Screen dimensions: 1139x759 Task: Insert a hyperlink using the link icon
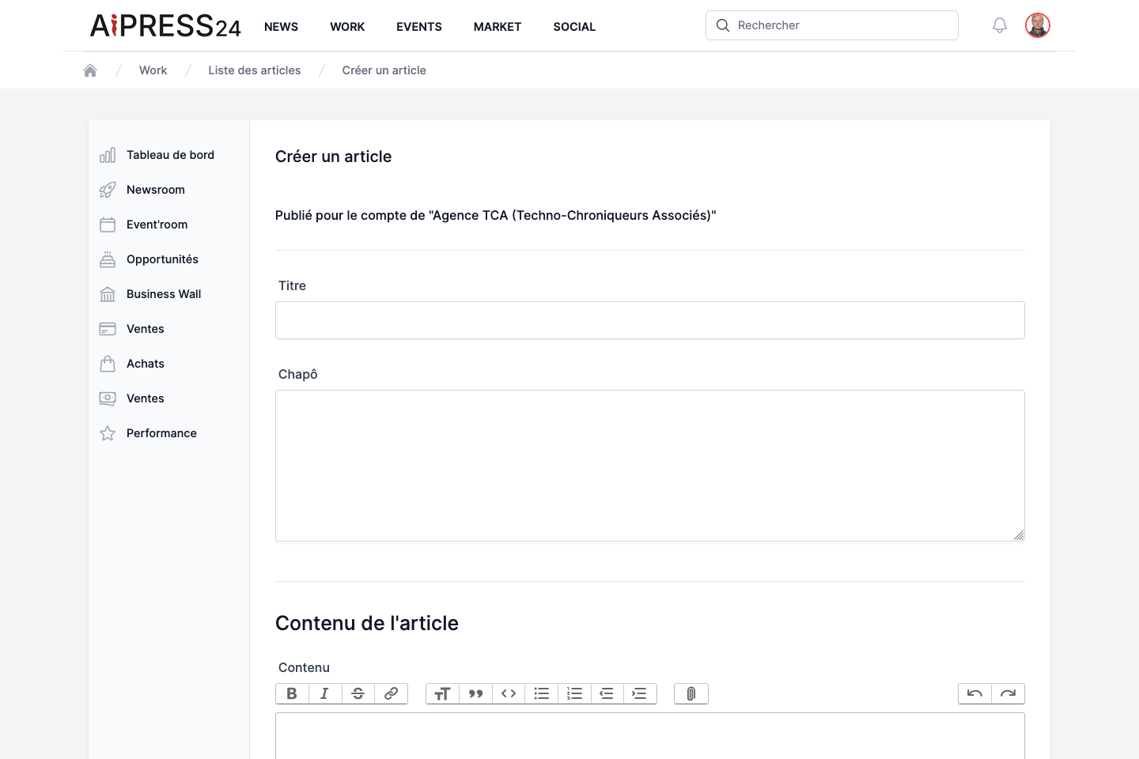coord(391,693)
